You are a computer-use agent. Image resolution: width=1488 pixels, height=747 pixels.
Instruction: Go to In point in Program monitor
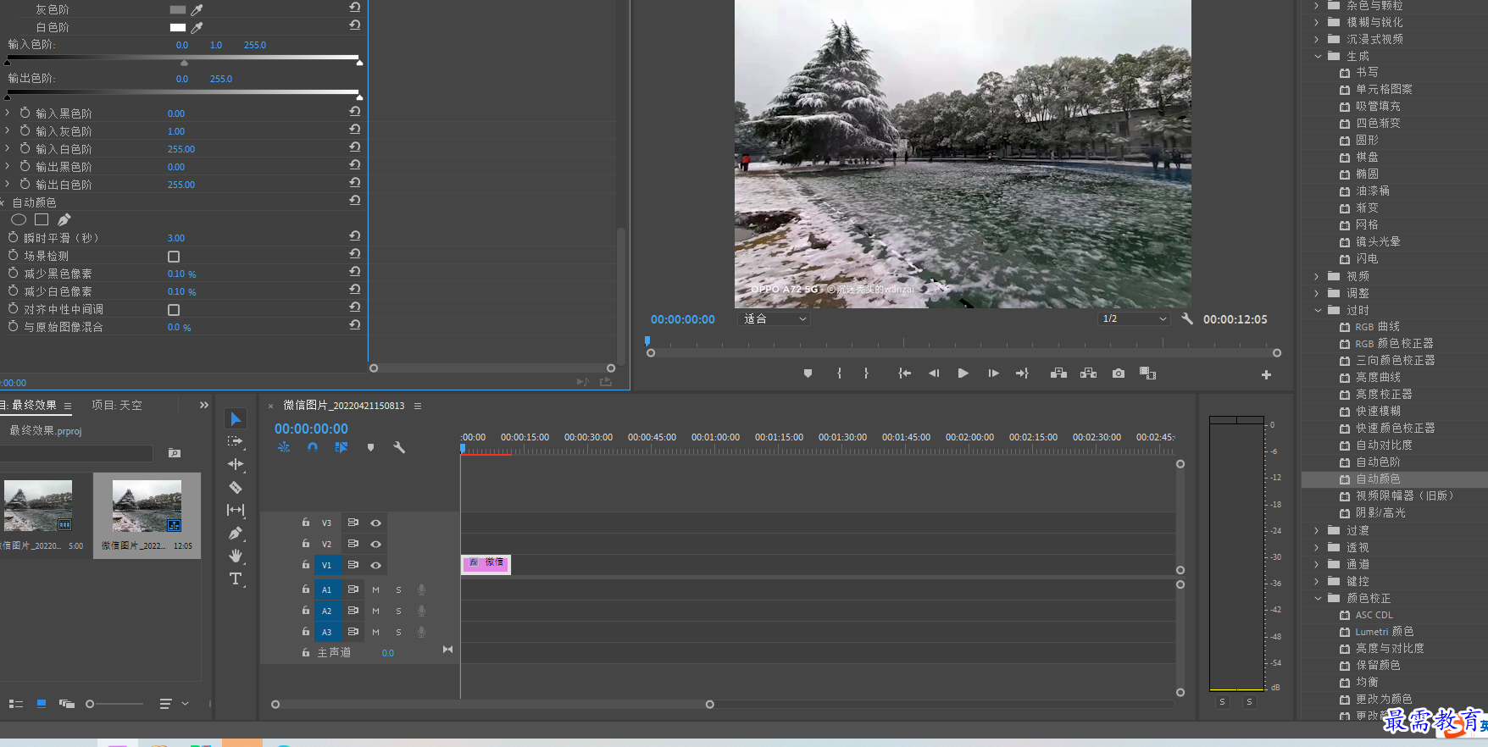tap(905, 373)
